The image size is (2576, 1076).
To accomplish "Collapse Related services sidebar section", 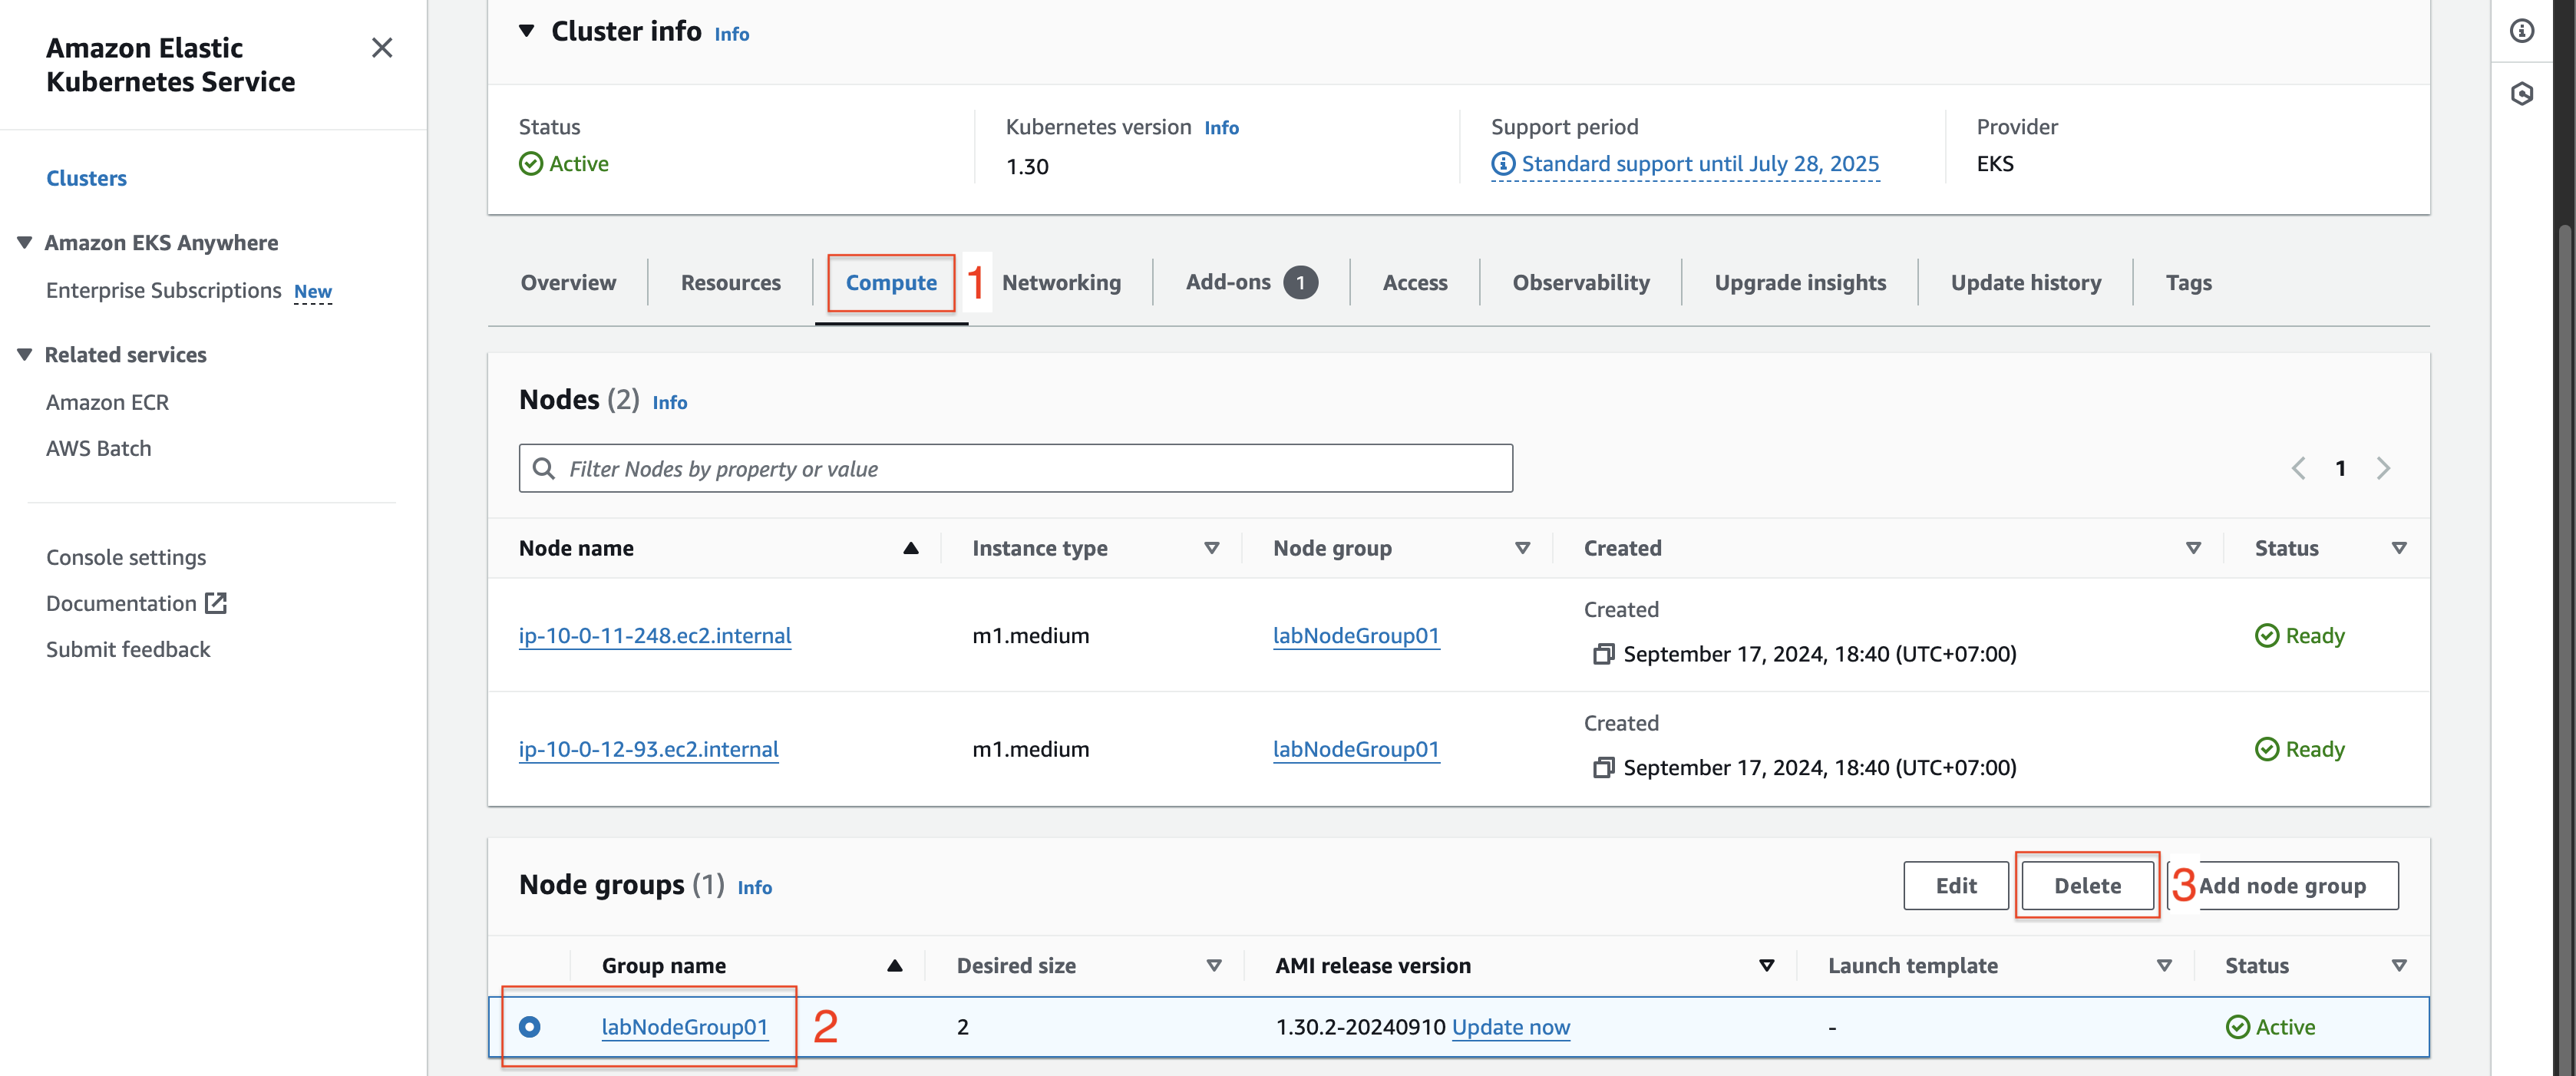I will 25,354.
